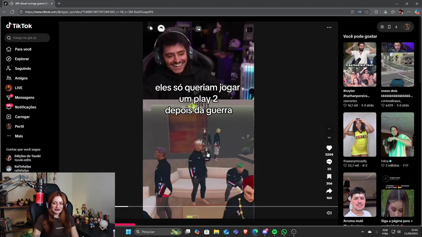Screen dimensions: 422x237
Task: Open the comments icon showing 25
Action: (329, 162)
